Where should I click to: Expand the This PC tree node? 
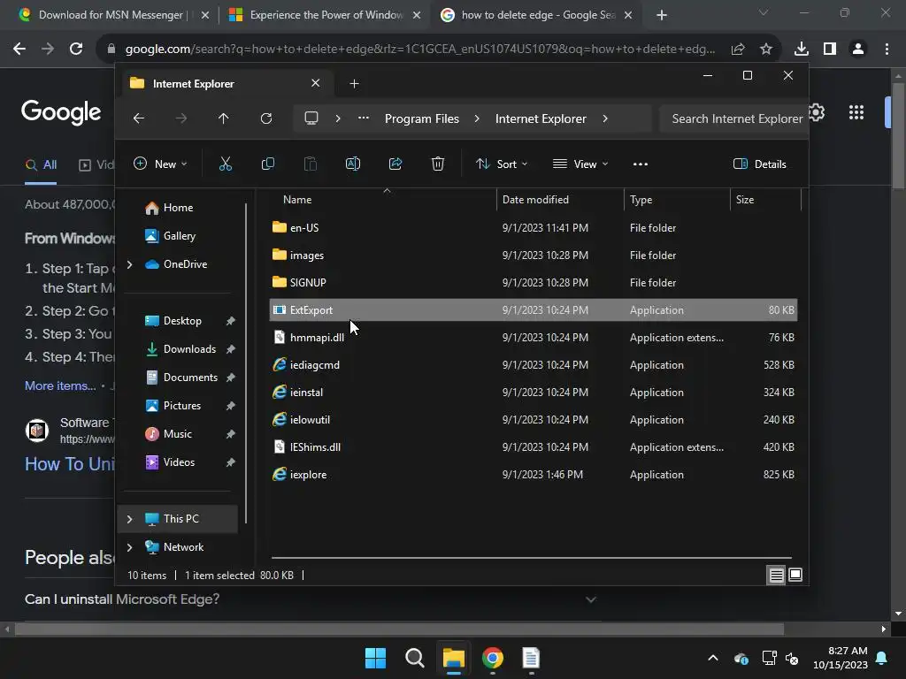click(x=130, y=519)
